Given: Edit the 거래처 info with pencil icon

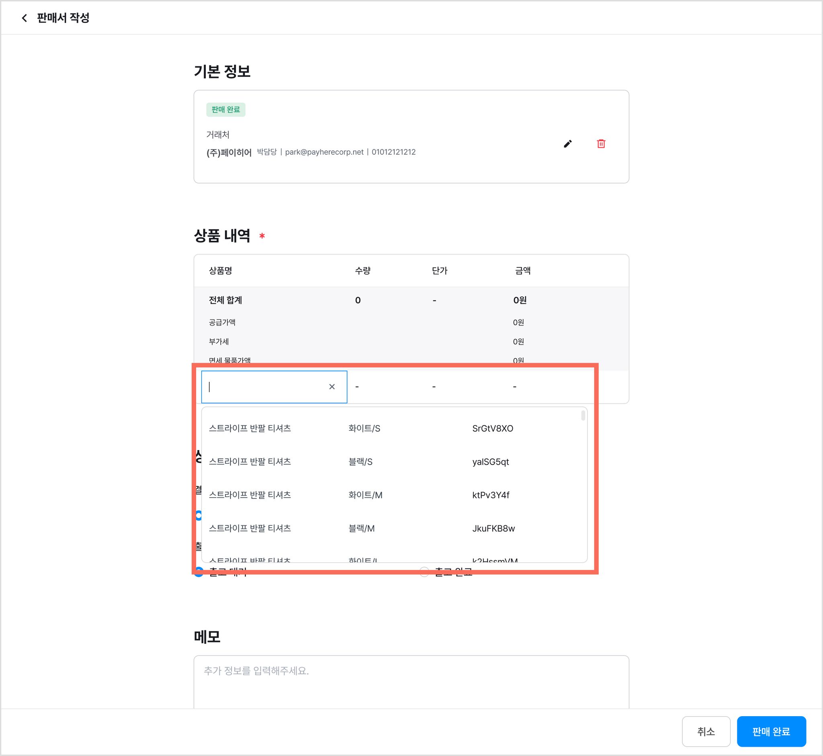Looking at the screenshot, I should [x=567, y=143].
